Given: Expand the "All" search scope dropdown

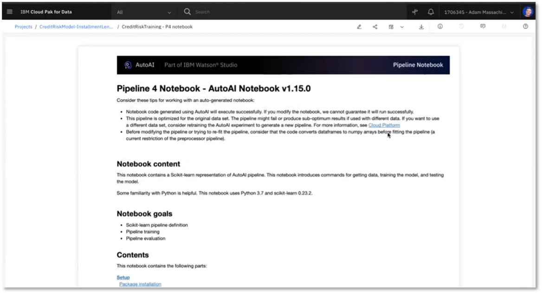Looking at the screenshot, I should pos(144,12).
